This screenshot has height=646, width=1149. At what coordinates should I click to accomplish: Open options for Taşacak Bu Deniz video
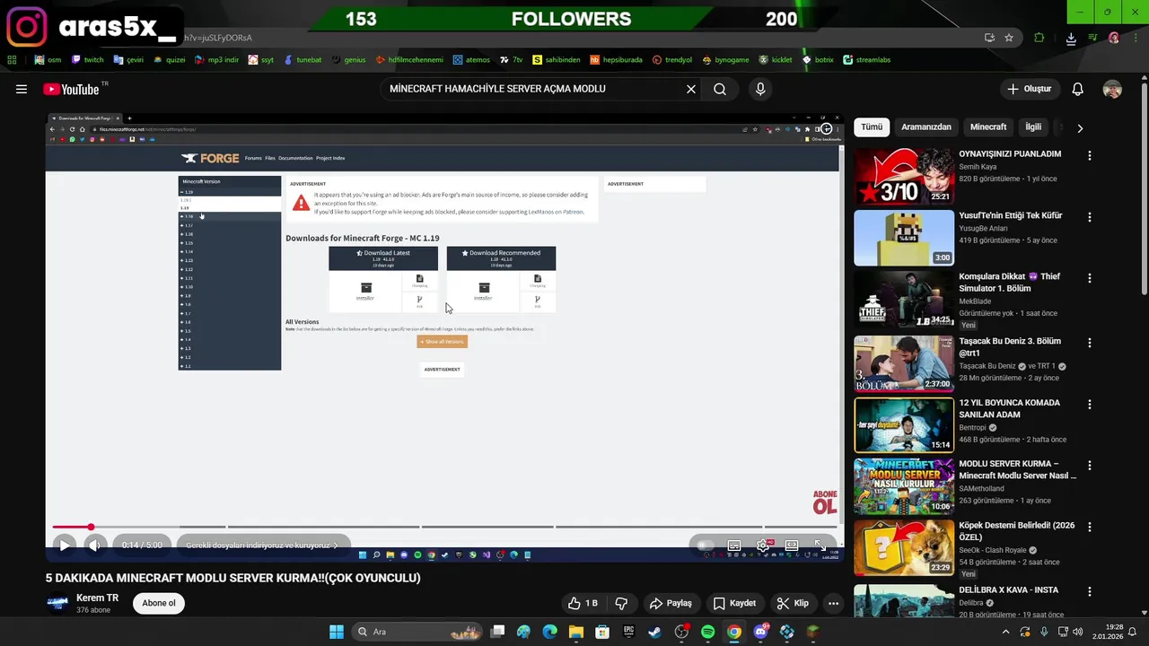[1090, 343]
